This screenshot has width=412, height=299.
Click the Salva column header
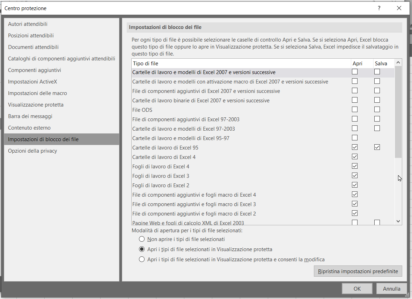[x=384, y=63]
